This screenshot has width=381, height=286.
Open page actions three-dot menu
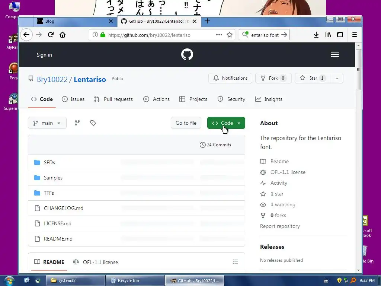[219, 35]
